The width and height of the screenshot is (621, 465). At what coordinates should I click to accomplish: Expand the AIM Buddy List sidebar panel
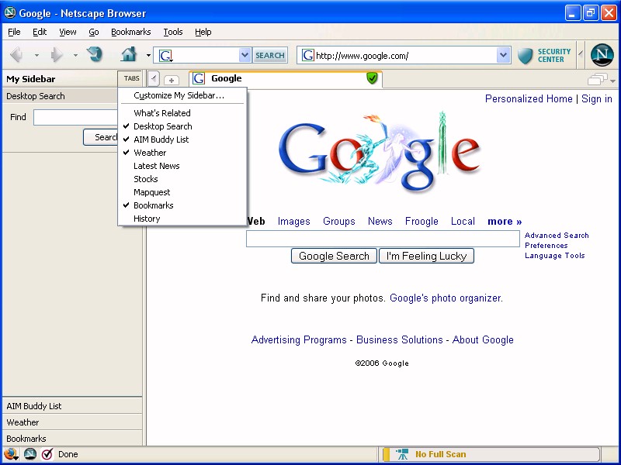72,405
